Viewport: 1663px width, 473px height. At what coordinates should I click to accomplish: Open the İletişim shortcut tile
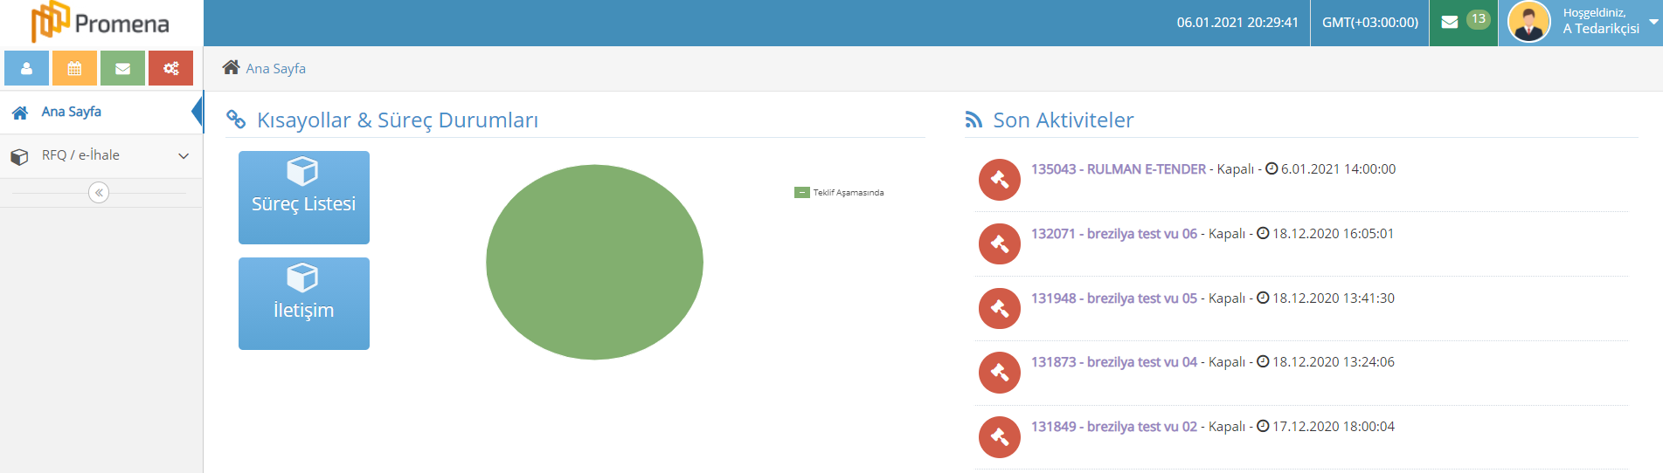(x=304, y=304)
